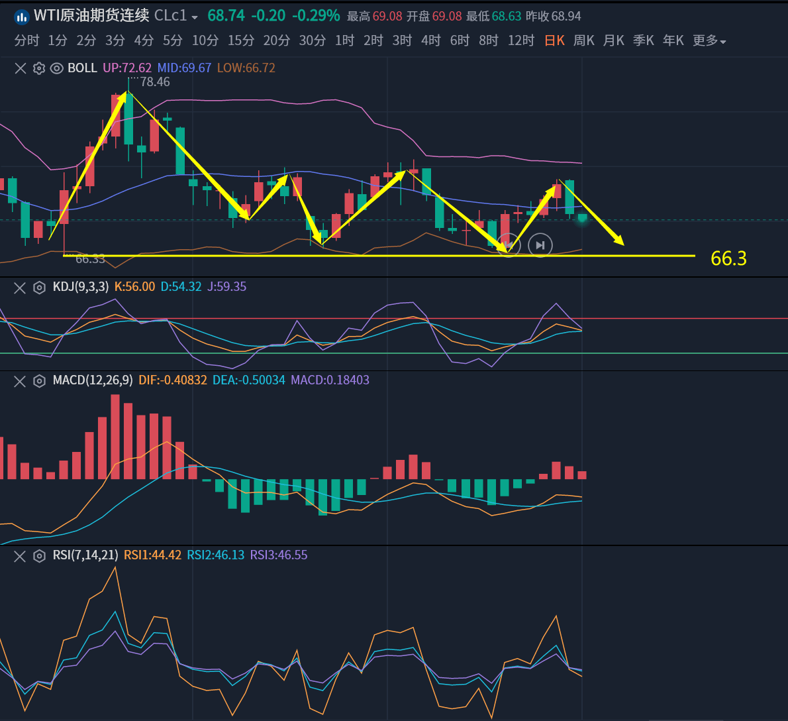Click the blue chart logo beside WTI title
The image size is (788, 721).
coord(21,16)
